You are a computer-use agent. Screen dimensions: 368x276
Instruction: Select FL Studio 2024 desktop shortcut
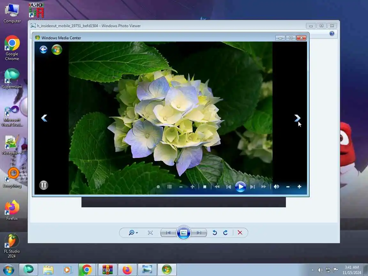tap(12, 246)
